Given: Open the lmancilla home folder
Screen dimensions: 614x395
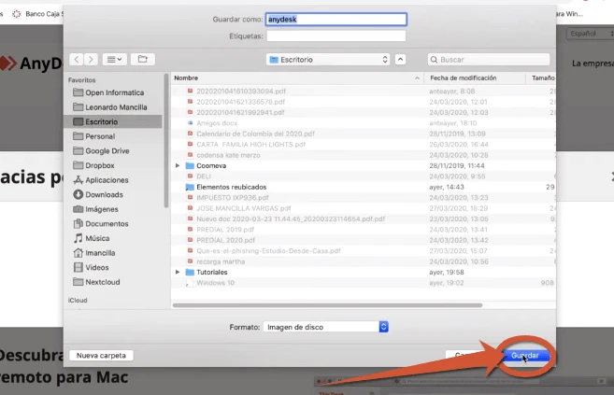Looking at the screenshot, I should point(100,252).
